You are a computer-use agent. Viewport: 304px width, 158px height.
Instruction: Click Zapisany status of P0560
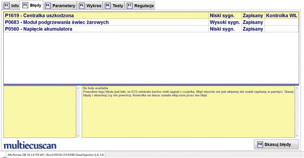253,29
